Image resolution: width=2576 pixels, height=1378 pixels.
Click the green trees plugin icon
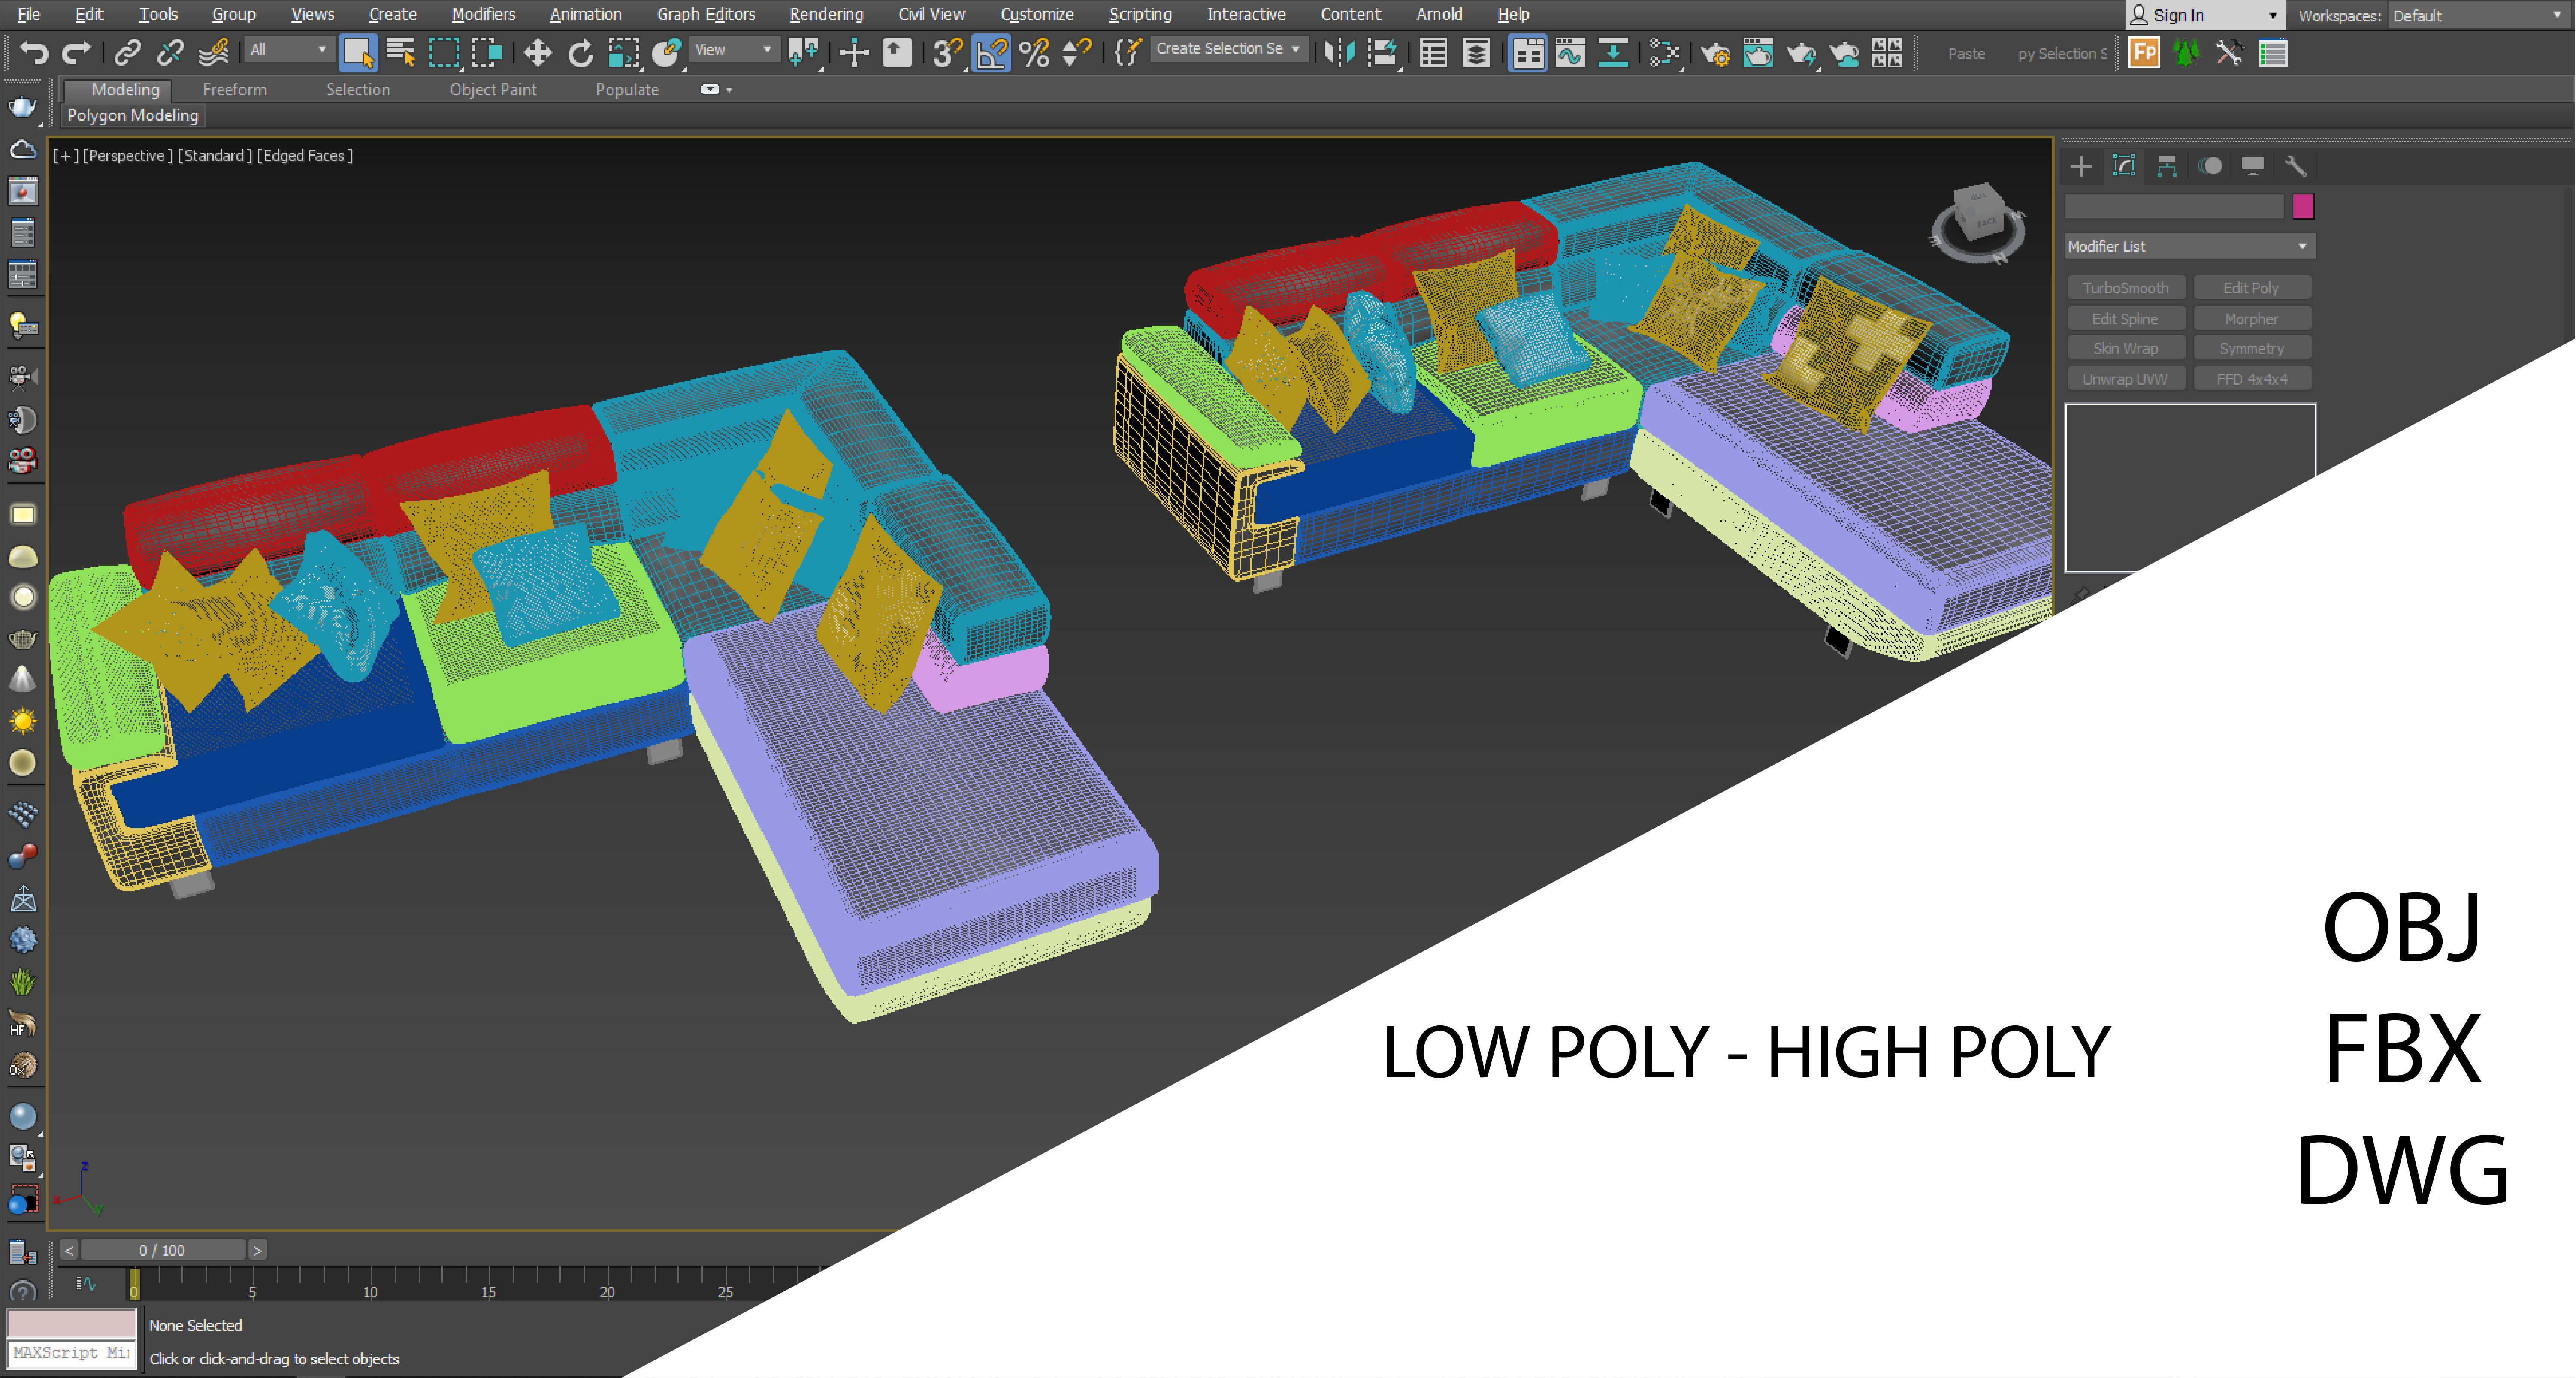tap(2187, 52)
